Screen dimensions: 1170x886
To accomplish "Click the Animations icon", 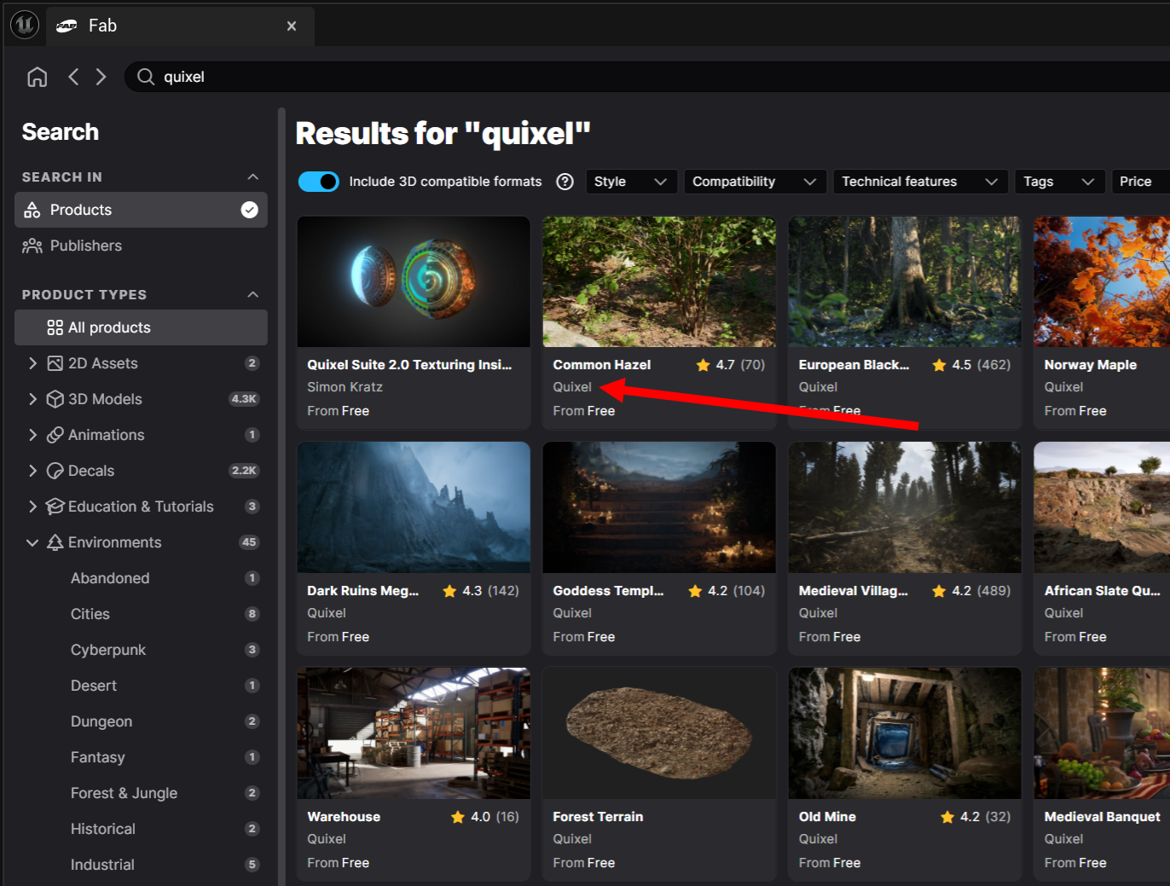I will tap(55, 435).
